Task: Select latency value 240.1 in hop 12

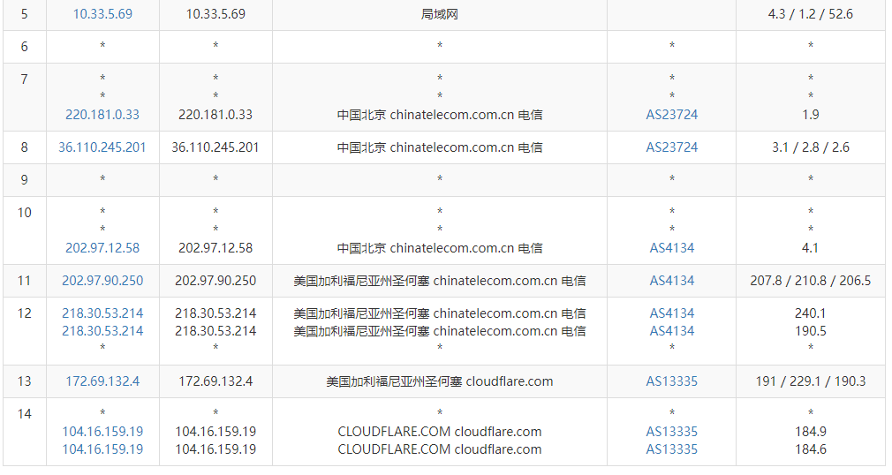Action: tap(811, 313)
